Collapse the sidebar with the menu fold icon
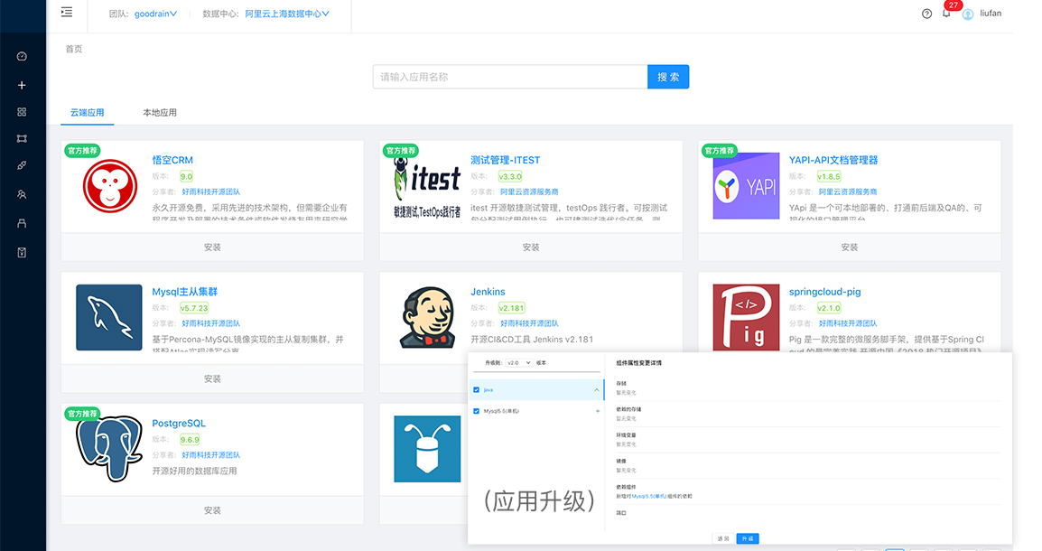1042x551 pixels. (67, 12)
